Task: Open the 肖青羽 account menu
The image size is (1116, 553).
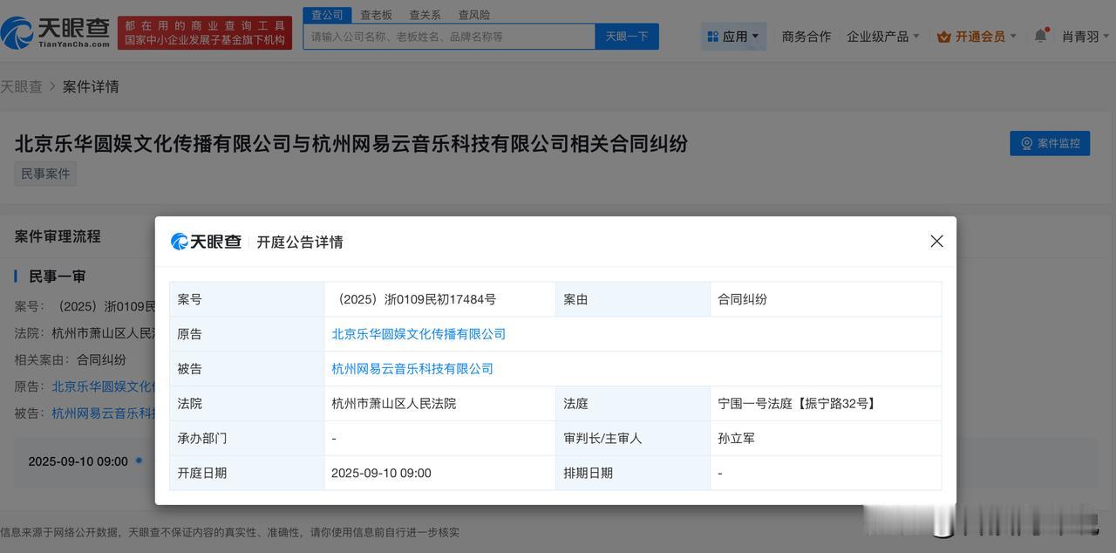Action: [1085, 37]
